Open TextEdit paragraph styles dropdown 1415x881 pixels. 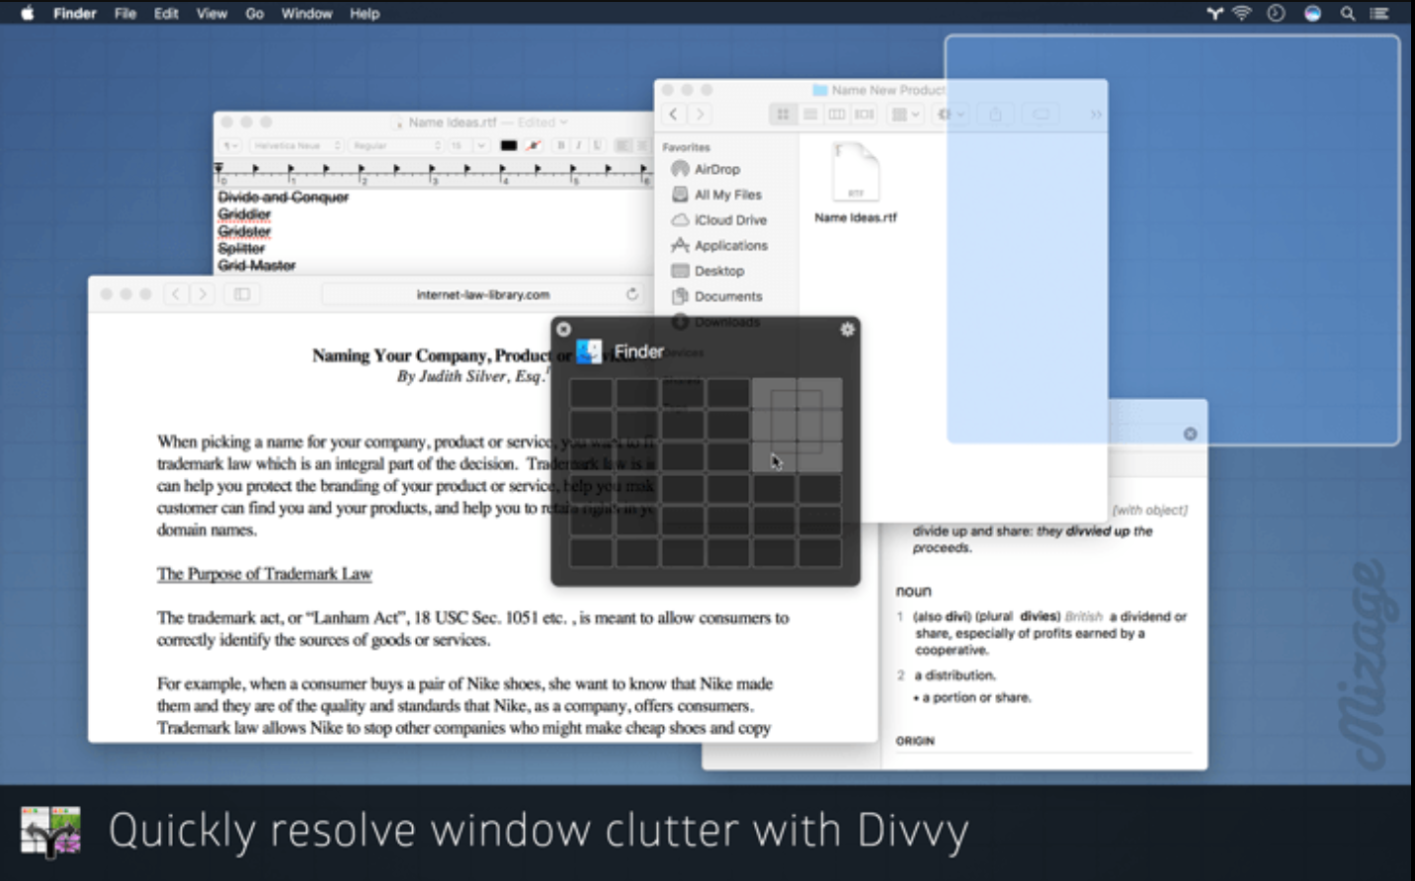[230, 145]
